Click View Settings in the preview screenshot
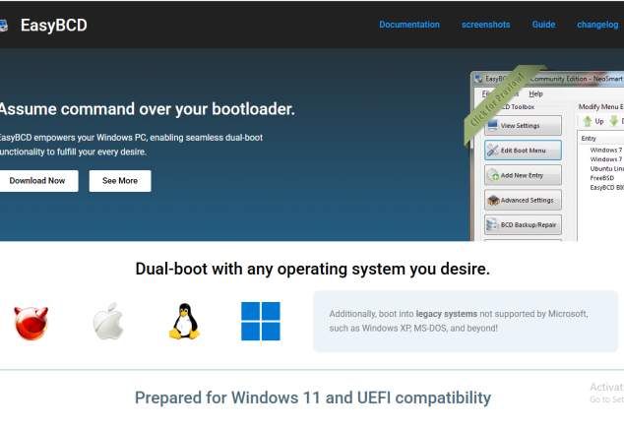This screenshot has width=624, height=426. [523, 126]
